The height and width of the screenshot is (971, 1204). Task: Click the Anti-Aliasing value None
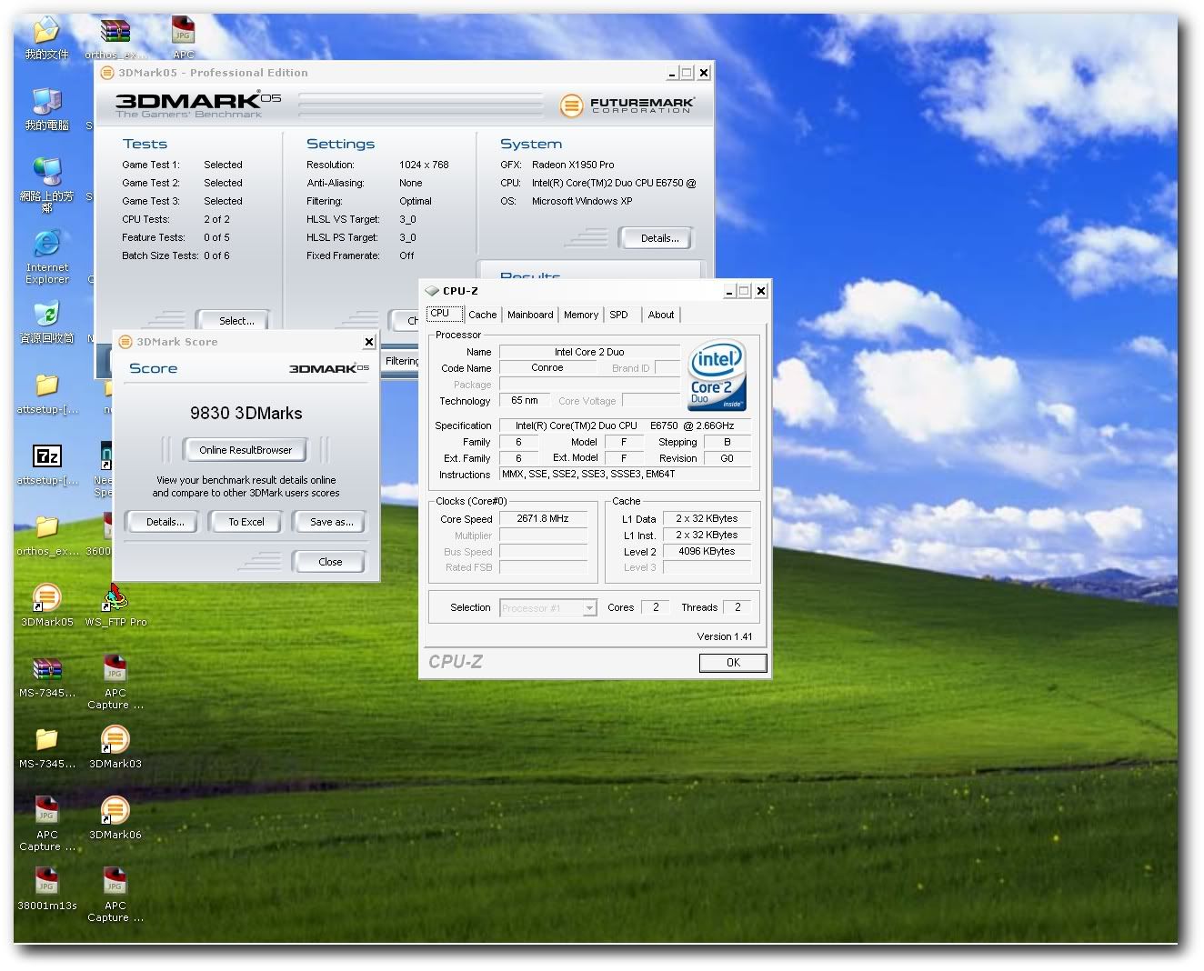pos(410,183)
